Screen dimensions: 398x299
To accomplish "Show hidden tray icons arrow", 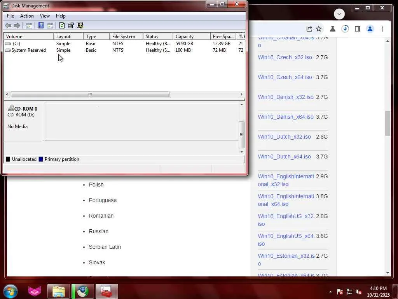I will tap(330, 292).
